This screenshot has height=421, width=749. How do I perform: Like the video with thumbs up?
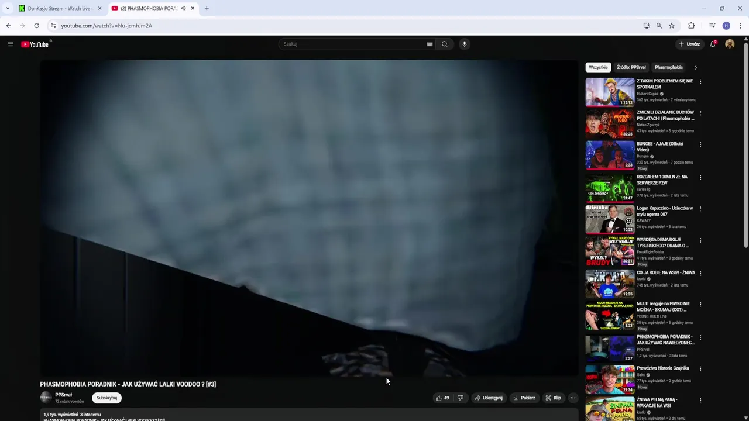[x=442, y=398]
